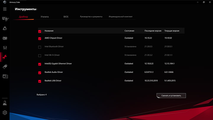
Task: Minimize the Armoury Crate window
Action: [x=198, y=2]
